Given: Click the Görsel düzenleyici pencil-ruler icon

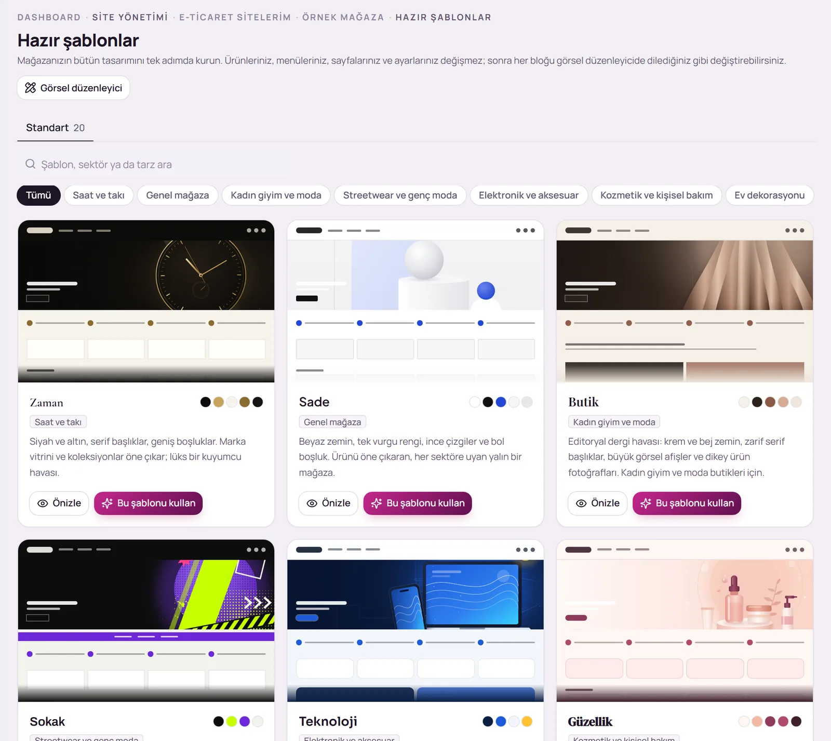Looking at the screenshot, I should click(x=31, y=88).
